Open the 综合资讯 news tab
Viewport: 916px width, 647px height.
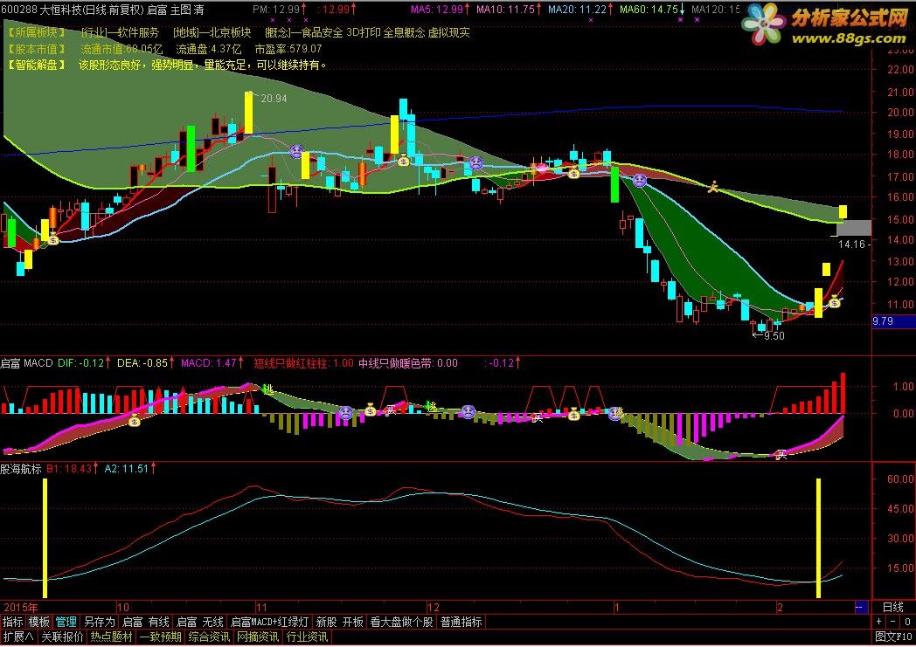tap(209, 637)
